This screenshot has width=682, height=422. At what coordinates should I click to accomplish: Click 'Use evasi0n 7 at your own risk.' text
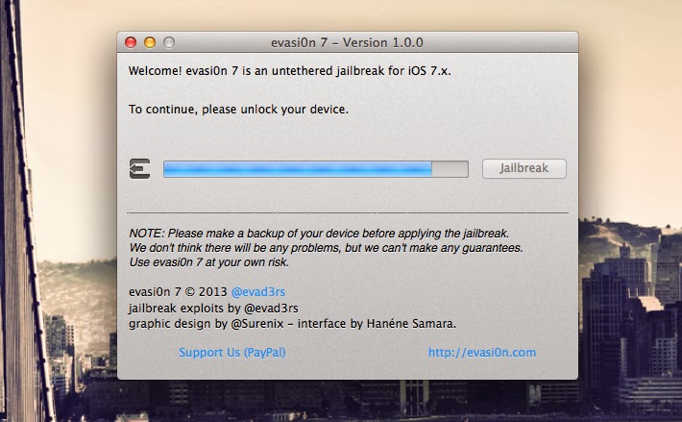tap(209, 262)
